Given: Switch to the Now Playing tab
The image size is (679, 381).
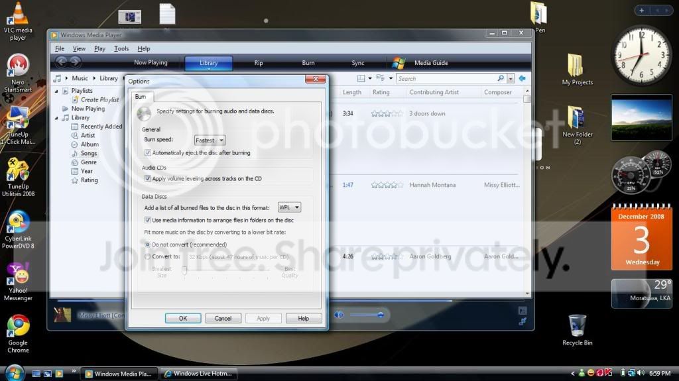Looking at the screenshot, I should point(151,63).
